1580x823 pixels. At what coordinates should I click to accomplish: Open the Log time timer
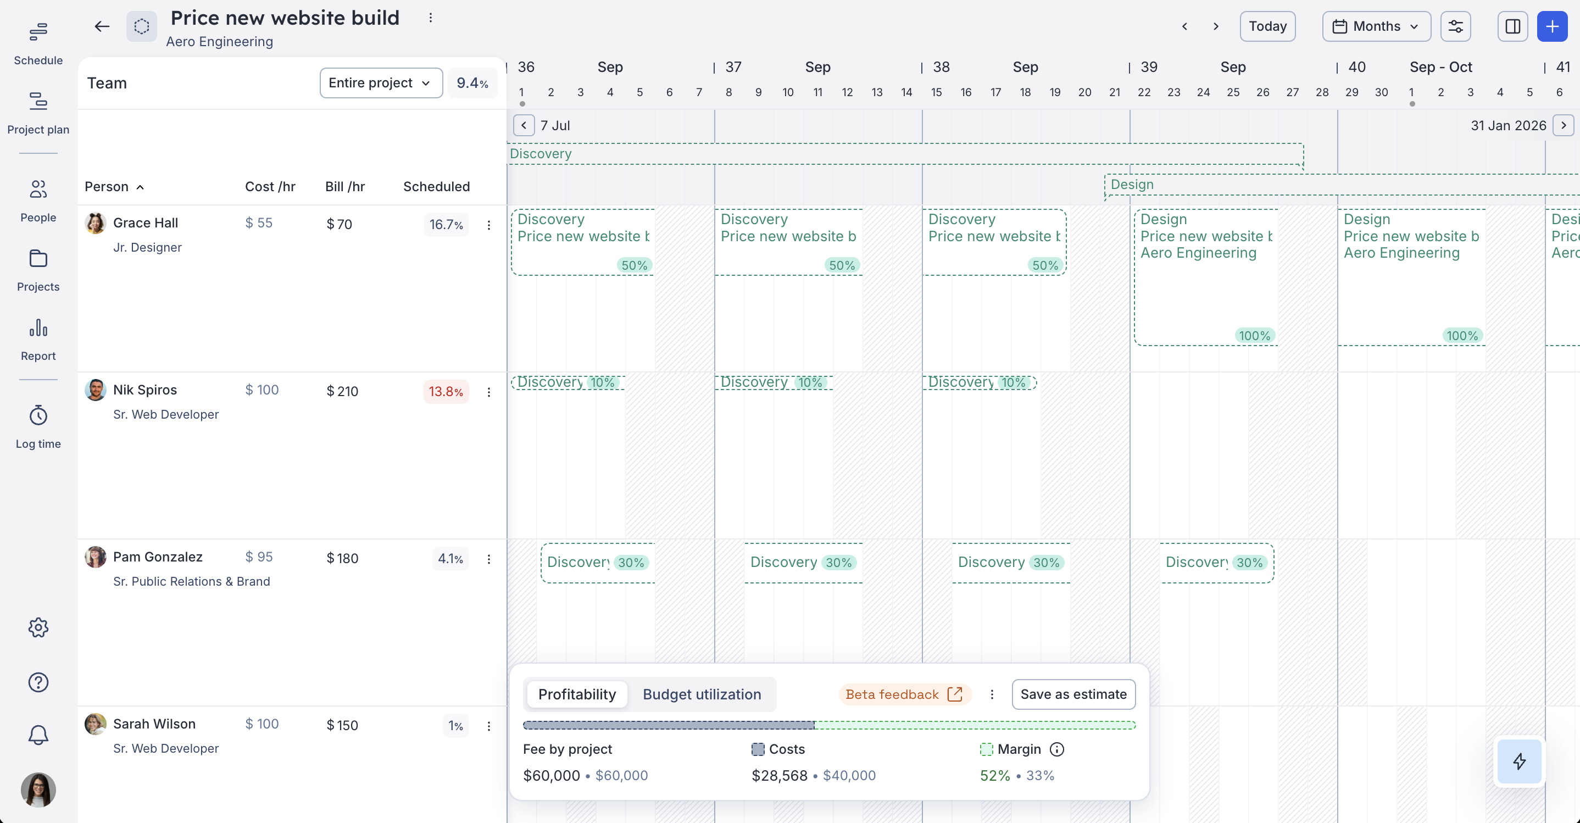coord(38,426)
